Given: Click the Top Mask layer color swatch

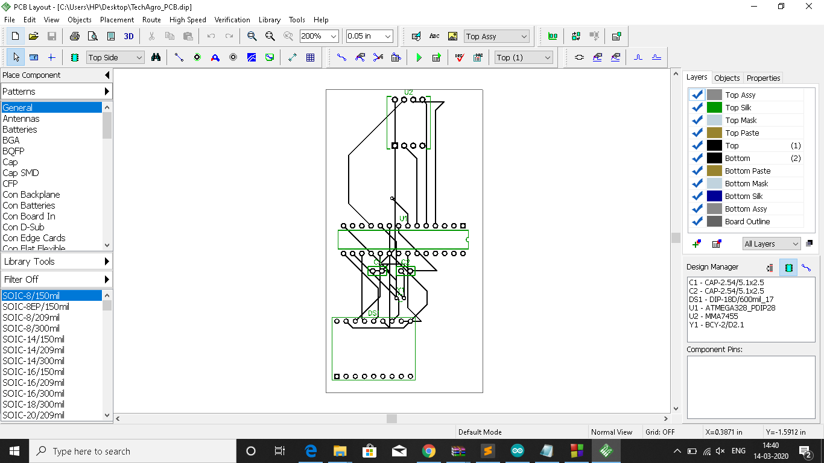Looking at the screenshot, I should click(x=714, y=120).
